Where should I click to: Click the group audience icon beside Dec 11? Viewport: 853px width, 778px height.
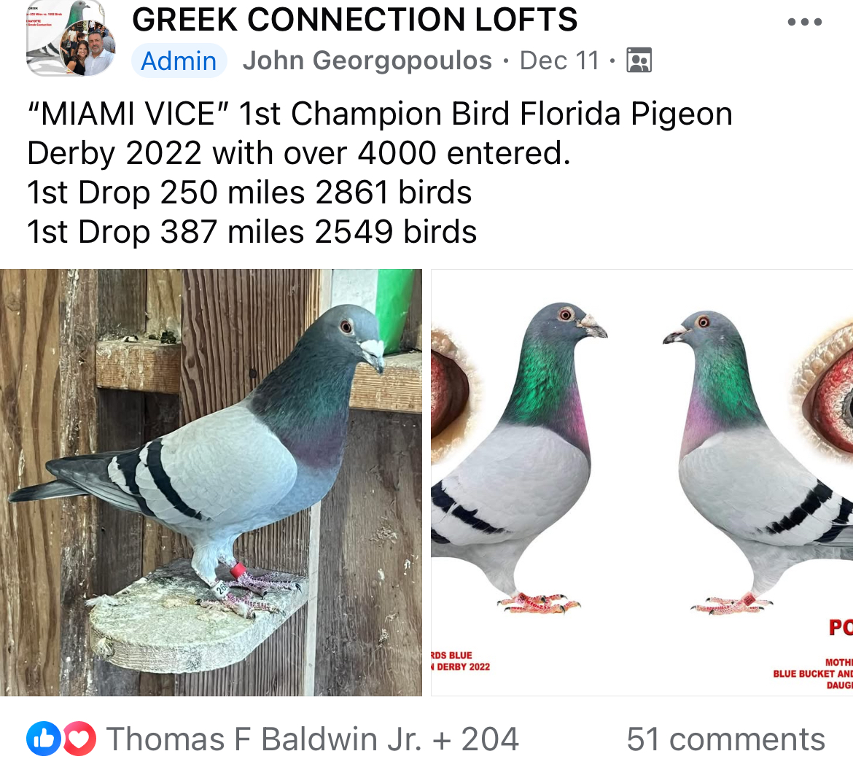click(639, 60)
